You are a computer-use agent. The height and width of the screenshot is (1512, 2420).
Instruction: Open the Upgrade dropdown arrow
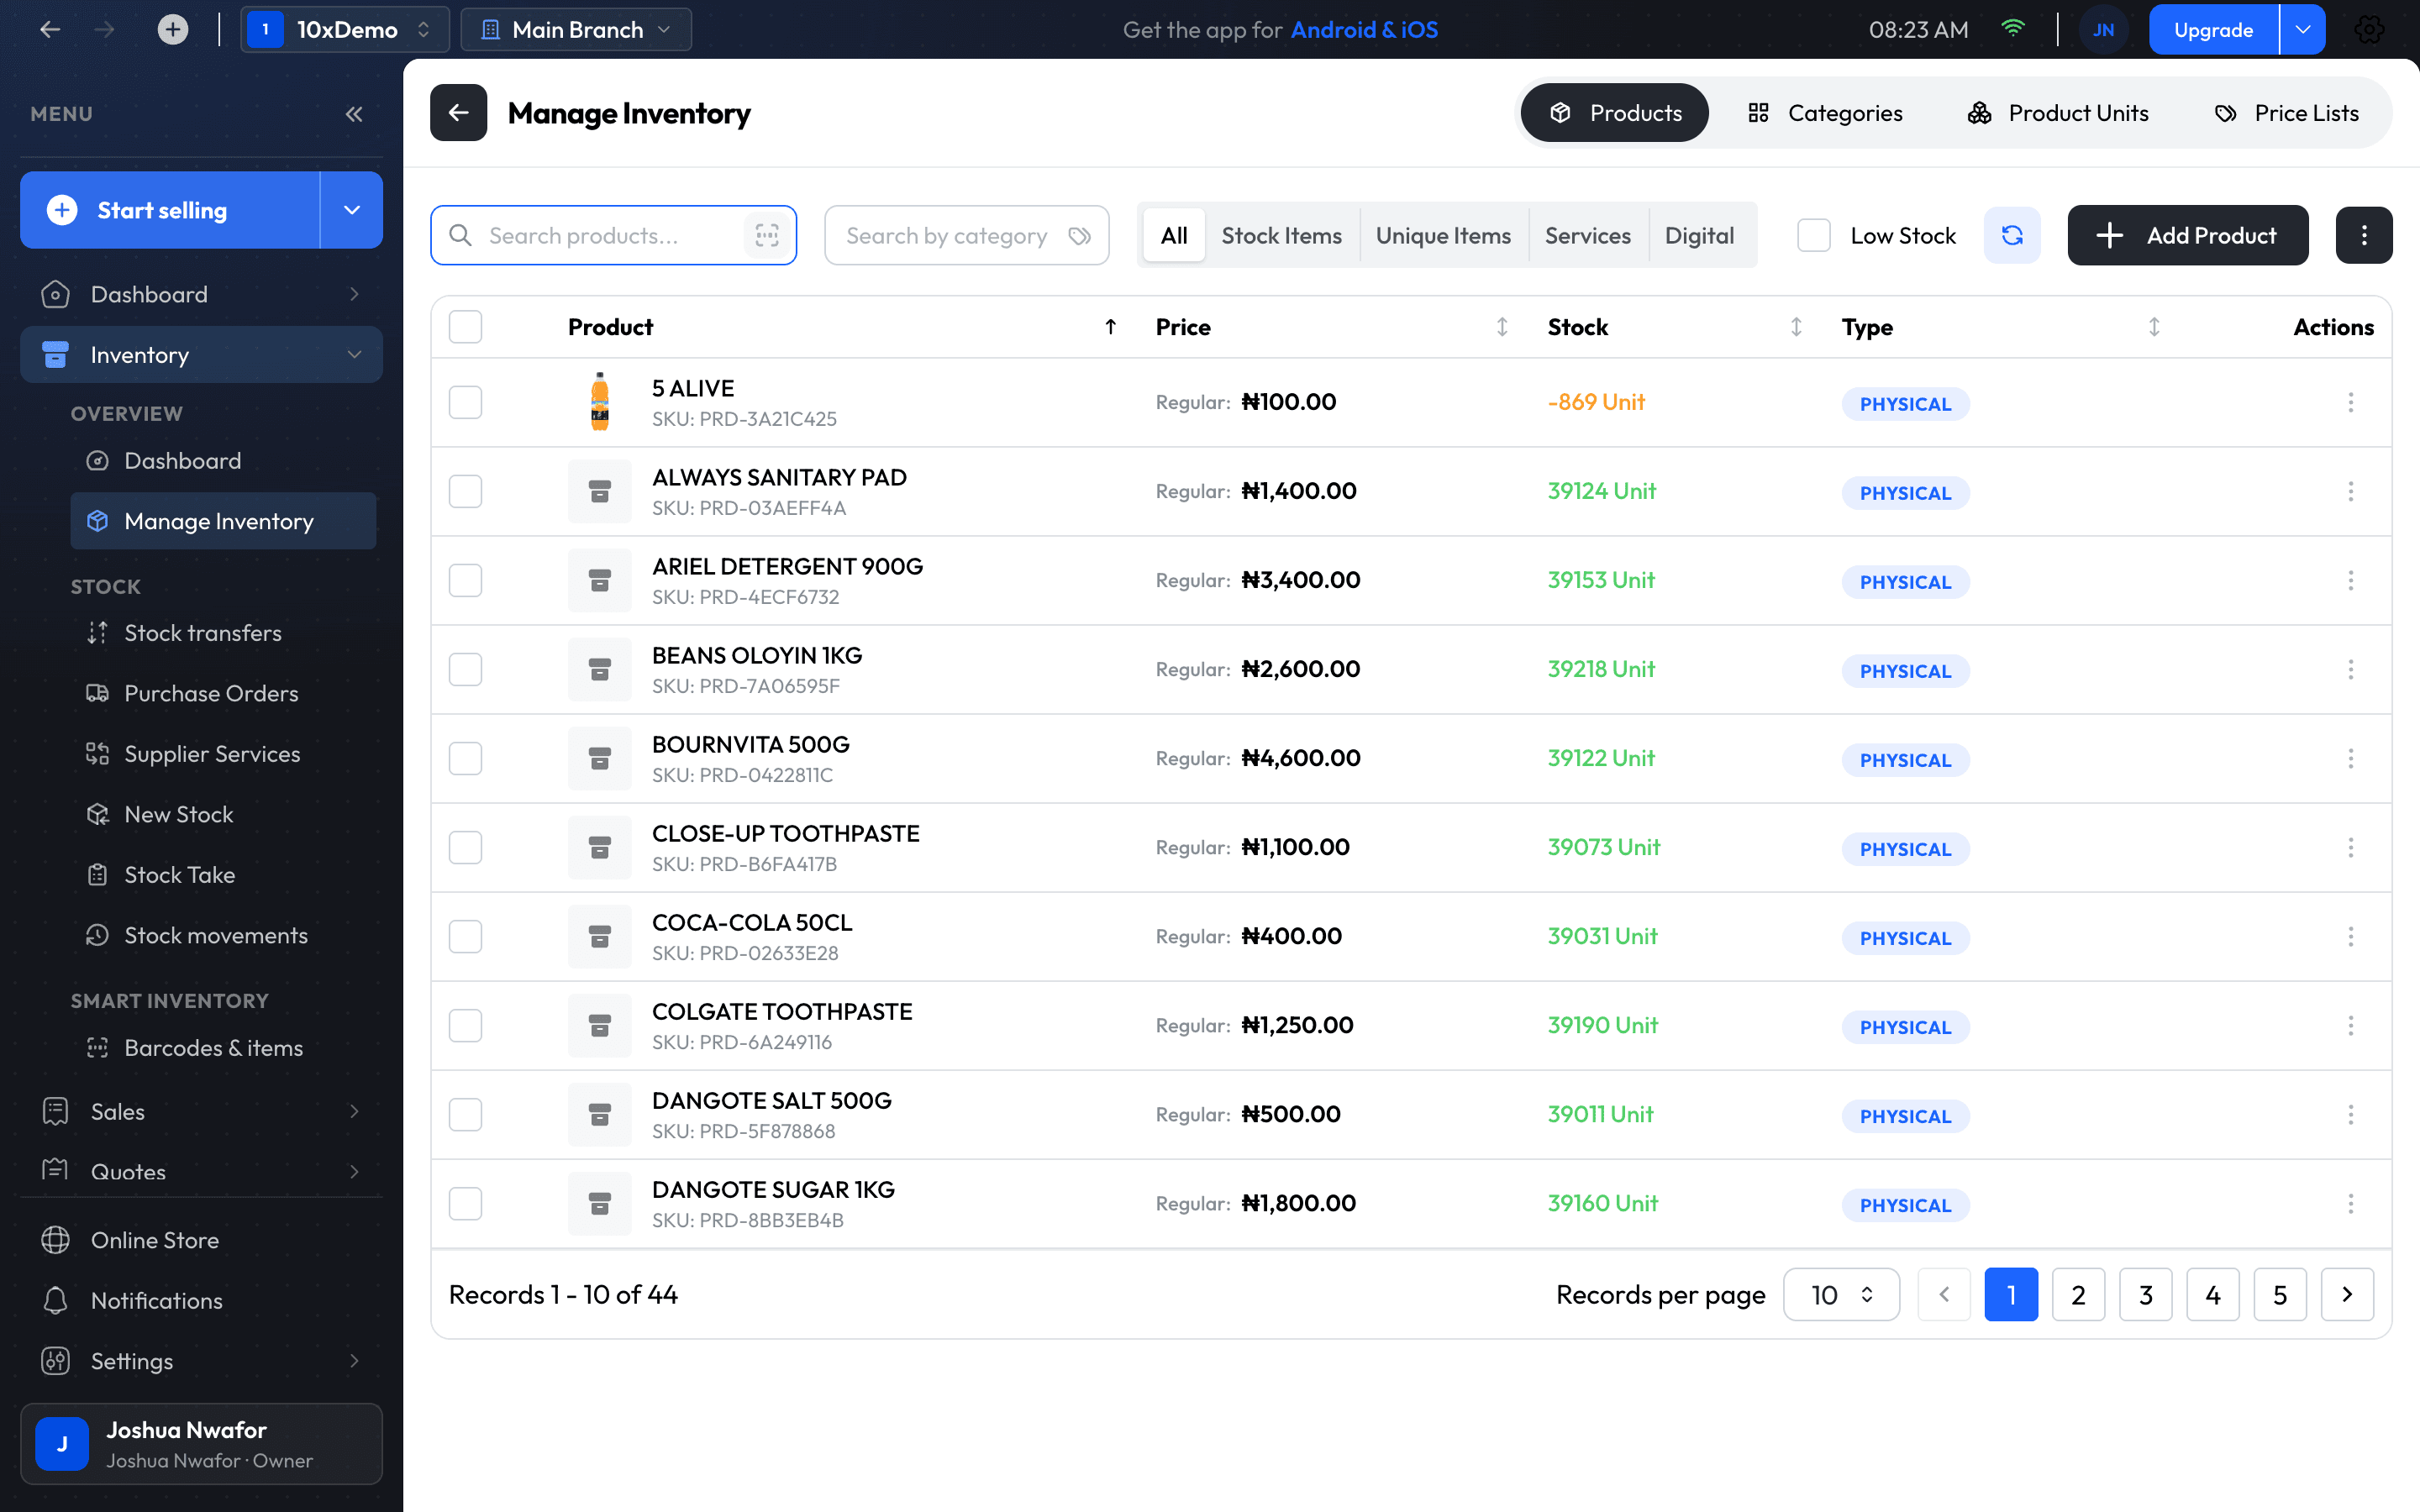[x=2303, y=30]
